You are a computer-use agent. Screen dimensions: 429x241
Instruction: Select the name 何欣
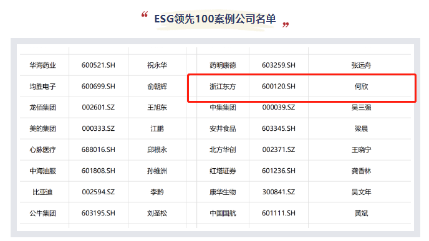point(361,87)
